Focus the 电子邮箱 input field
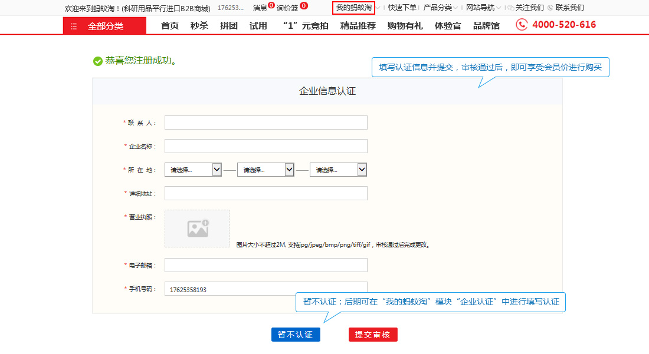649x354 pixels. pyautogui.click(x=265, y=265)
